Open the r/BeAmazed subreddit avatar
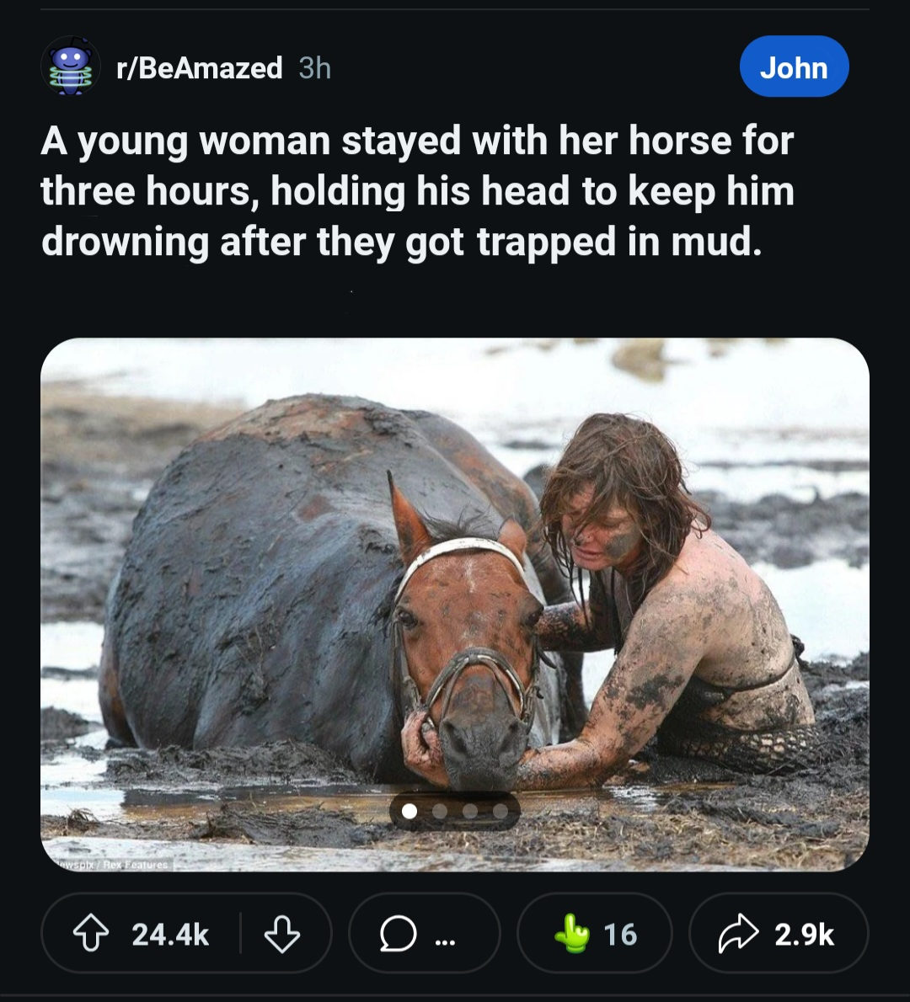The image size is (910, 1002). tap(70, 67)
